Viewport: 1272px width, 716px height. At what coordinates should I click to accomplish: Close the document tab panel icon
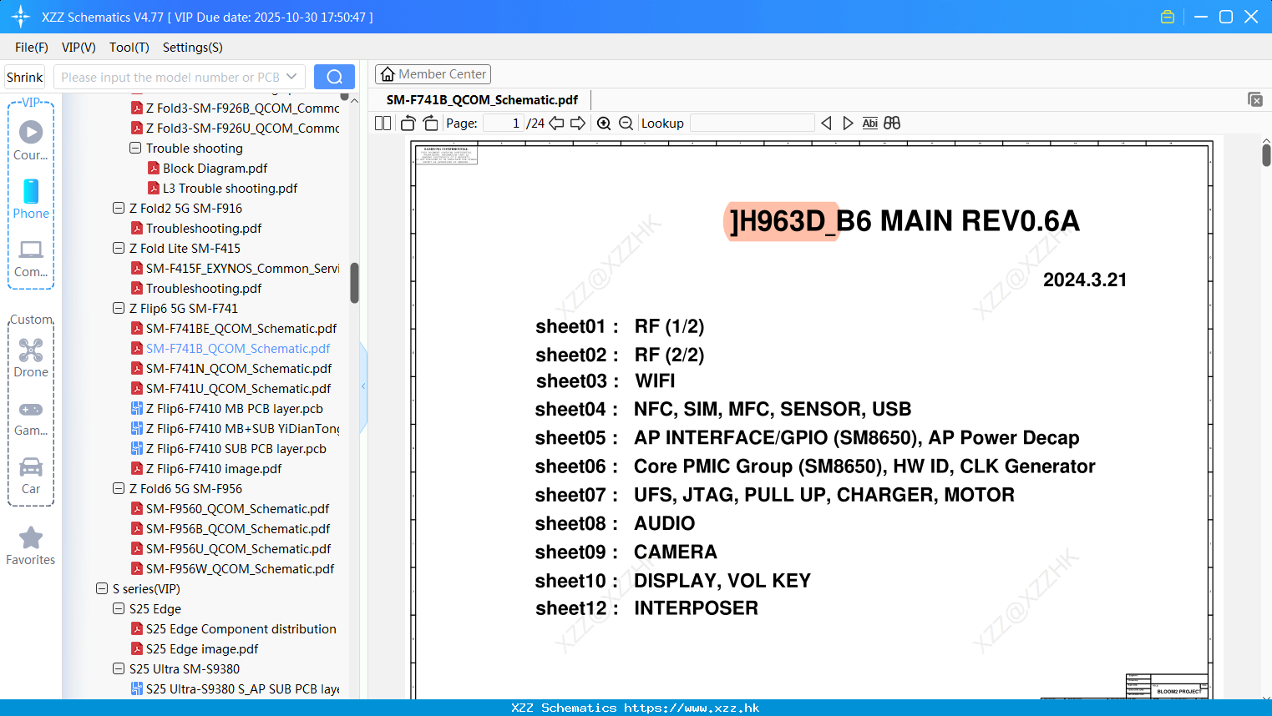coord(1254,99)
